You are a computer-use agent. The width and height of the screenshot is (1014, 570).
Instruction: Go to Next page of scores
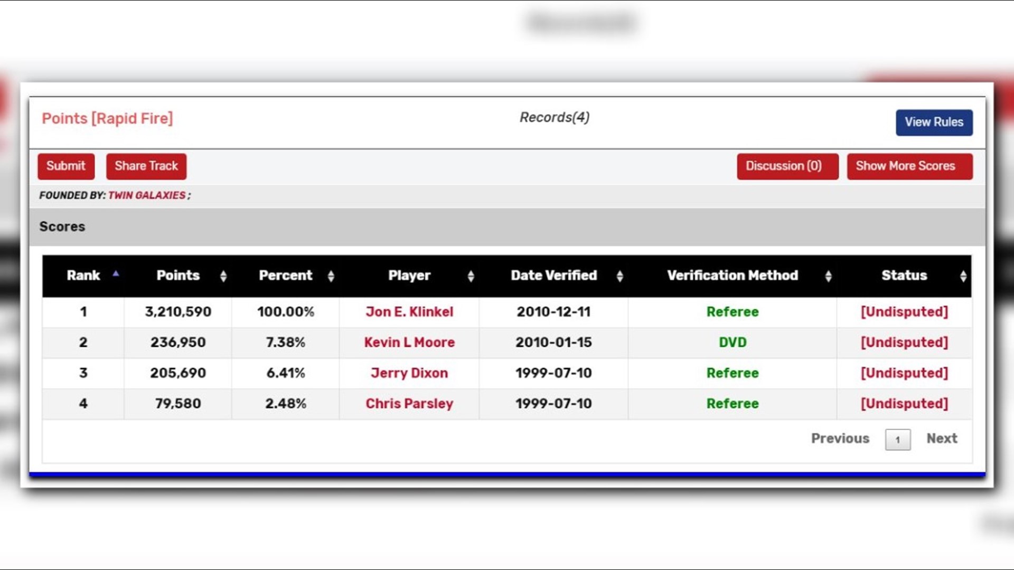pos(942,439)
